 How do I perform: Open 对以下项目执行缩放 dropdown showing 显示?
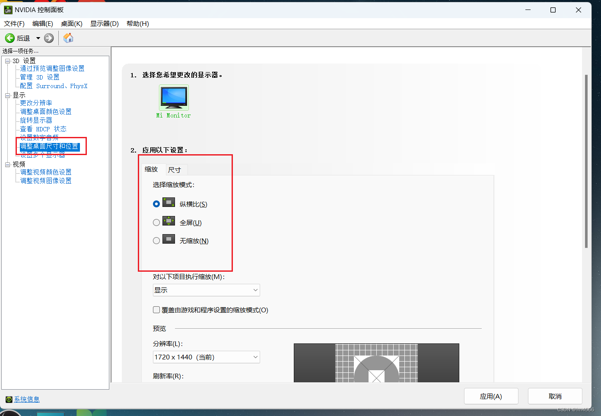[x=207, y=290]
